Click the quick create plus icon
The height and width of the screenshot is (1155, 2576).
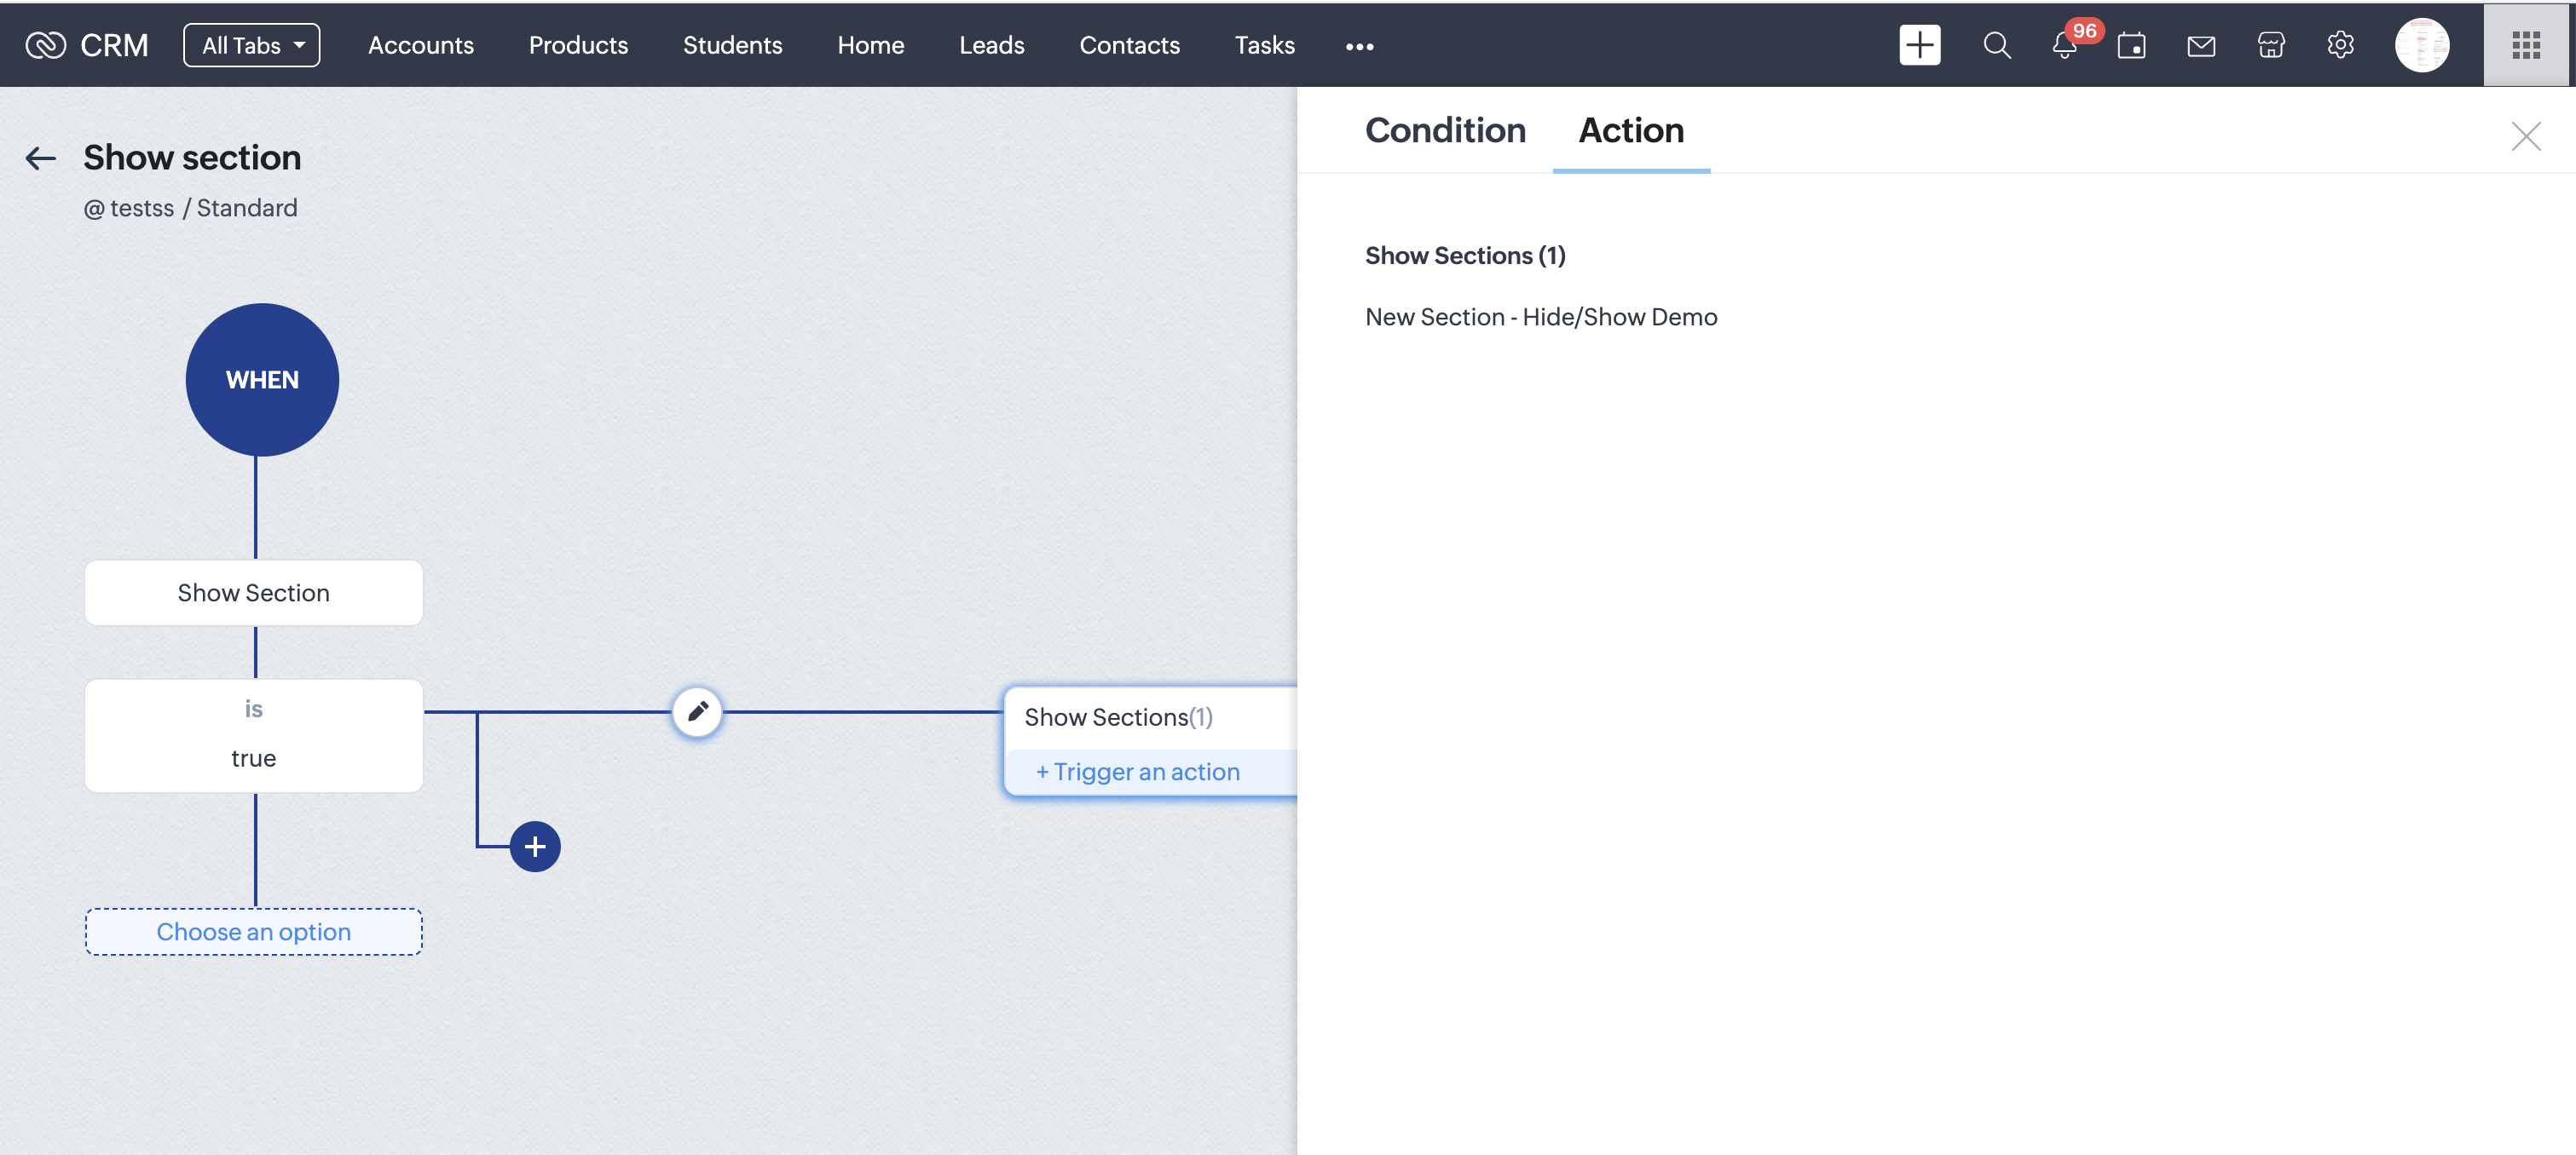[1919, 45]
